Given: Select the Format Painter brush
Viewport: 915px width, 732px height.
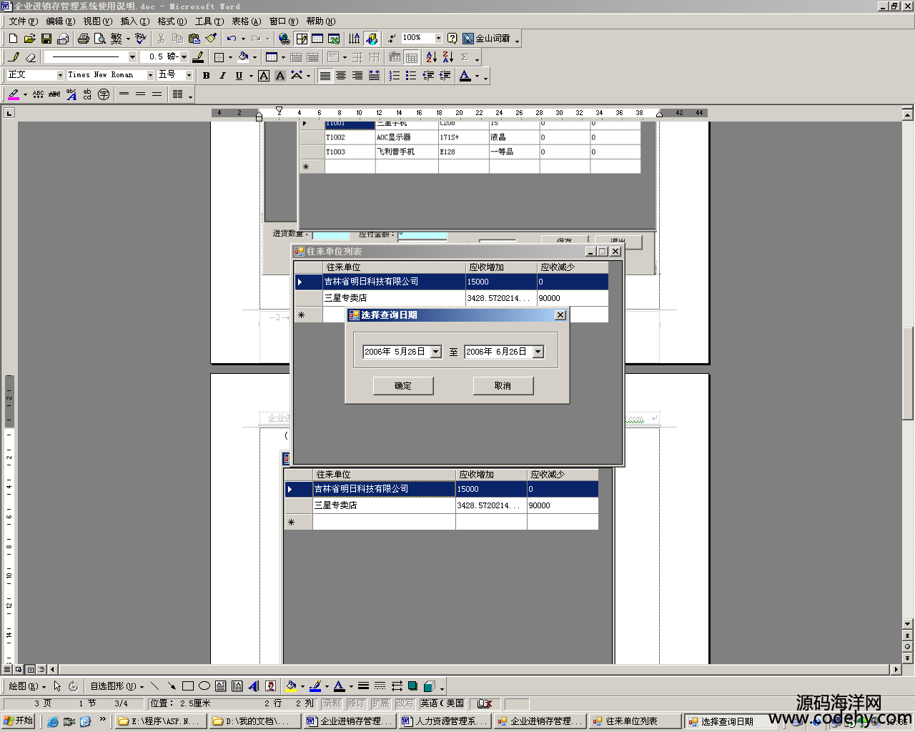Looking at the screenshot, I should click(x=211, y=39).
